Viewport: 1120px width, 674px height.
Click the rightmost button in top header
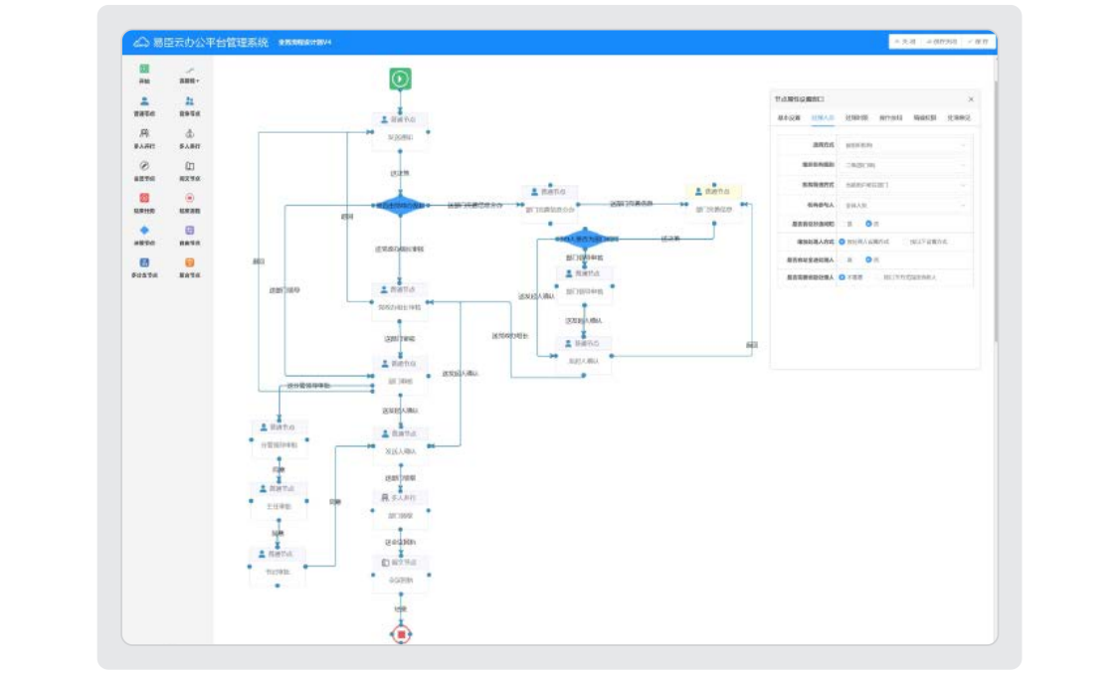[x=978, y=42]
